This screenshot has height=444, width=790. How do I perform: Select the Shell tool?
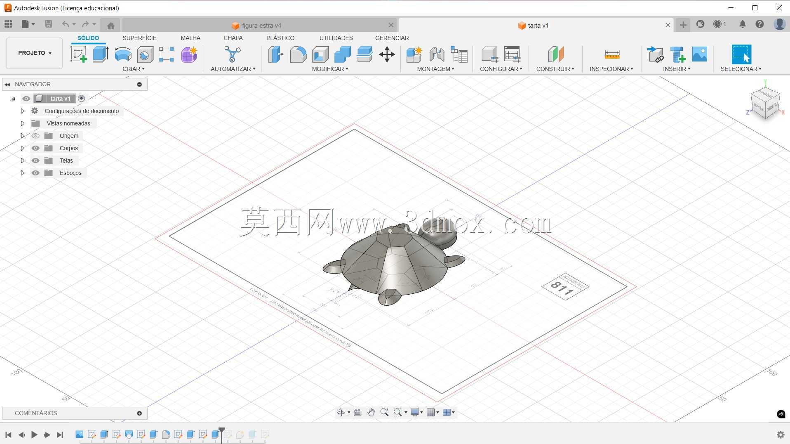pos(320,54)
